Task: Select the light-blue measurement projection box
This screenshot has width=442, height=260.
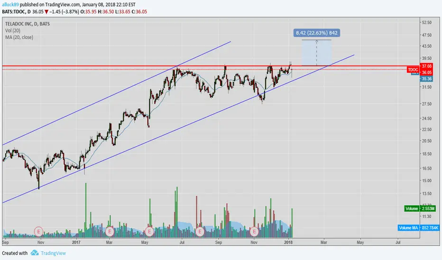Action: [x=316, y=53]
